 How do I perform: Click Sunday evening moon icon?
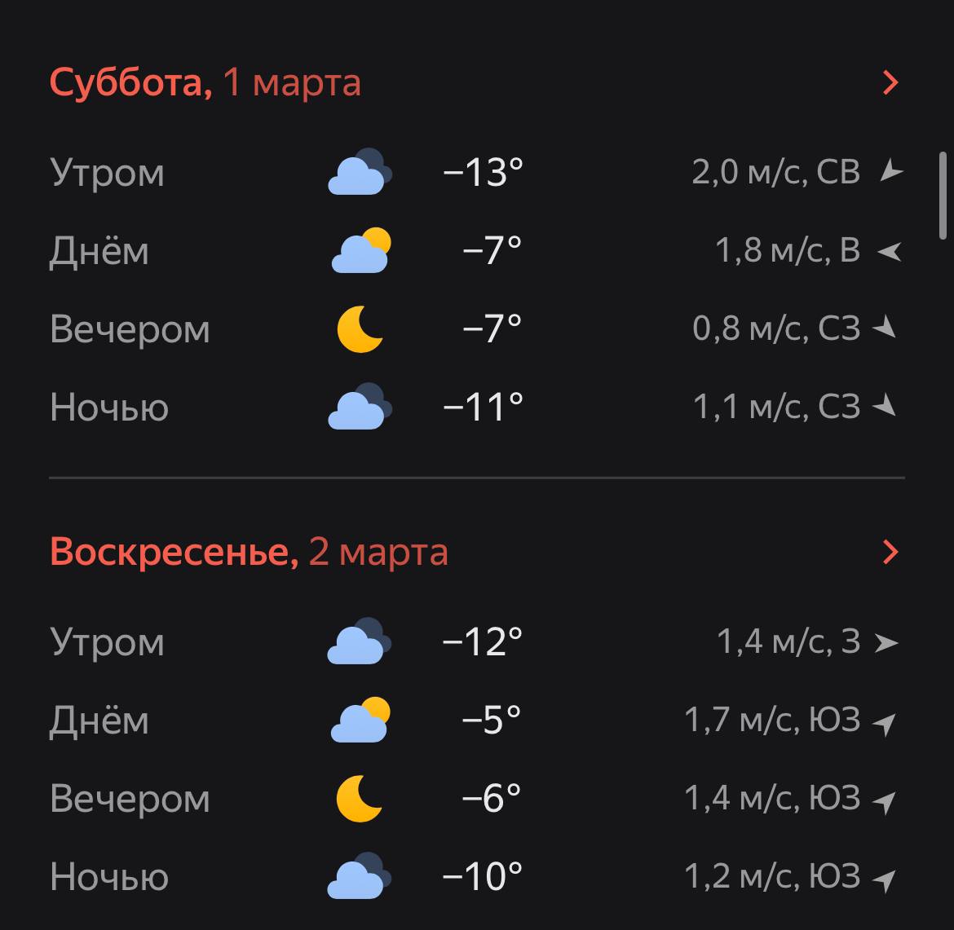[x=359, y=798]
